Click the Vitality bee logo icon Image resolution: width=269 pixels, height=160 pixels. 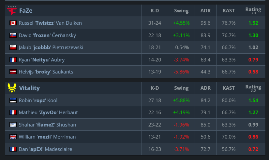click(12, 88)
